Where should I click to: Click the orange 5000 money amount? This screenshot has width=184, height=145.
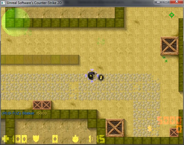point(169,120)
